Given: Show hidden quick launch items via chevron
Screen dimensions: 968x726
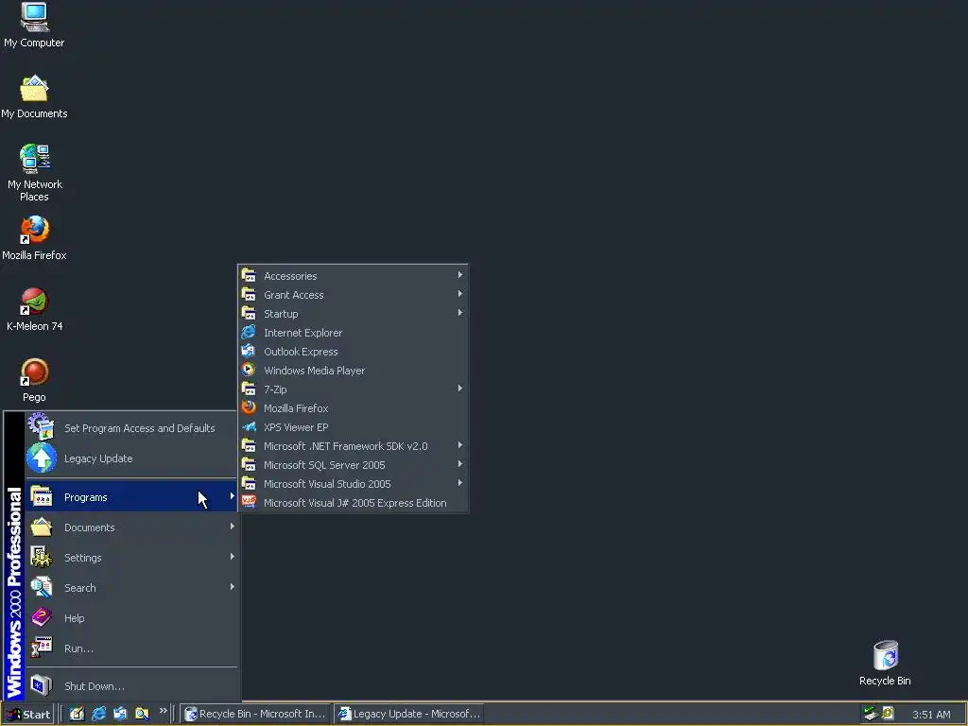Looking at the screenshot, I should pyautogui.click(x=163, y=711).
